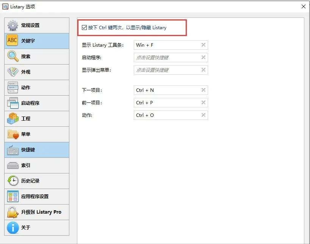This screenshot has width=310, height=244.
Task: Click the 显示弹出菜单 shortcut field
Action: point(167,70)
